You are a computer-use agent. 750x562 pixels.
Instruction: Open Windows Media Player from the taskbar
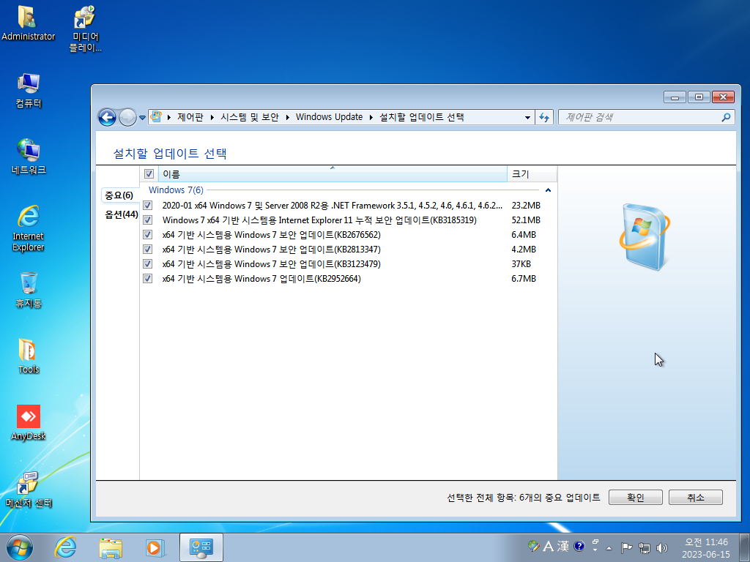click(x=155, y=547)
